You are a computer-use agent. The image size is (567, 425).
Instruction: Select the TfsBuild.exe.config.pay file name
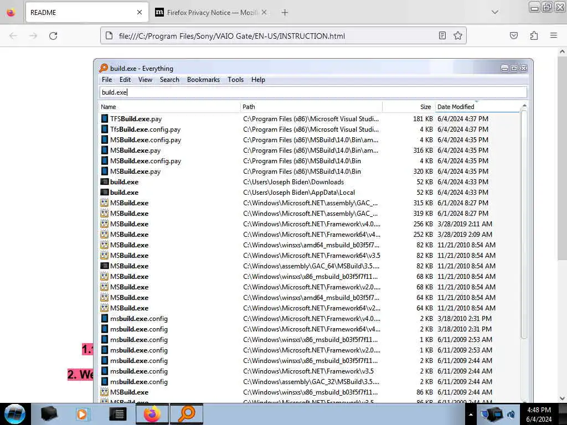[146, 129]
